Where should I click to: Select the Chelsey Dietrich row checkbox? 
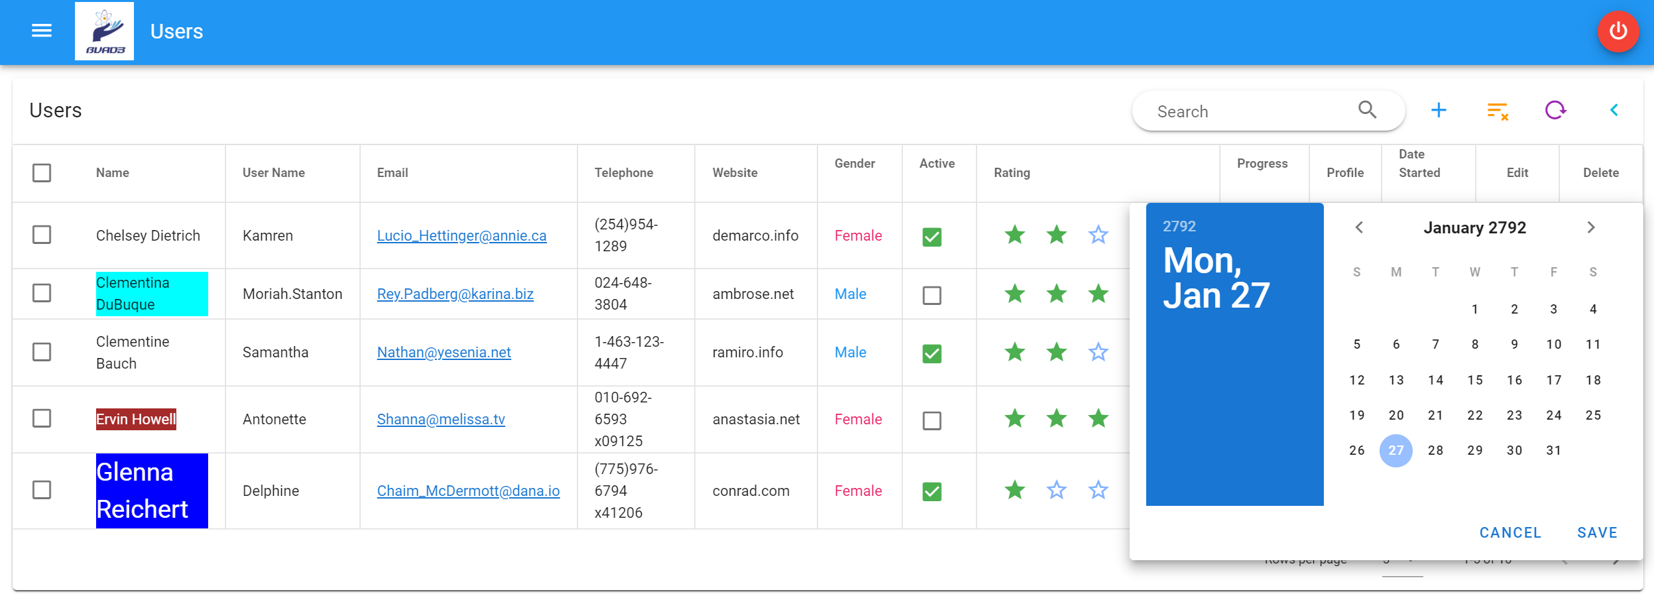pos(42,235)
